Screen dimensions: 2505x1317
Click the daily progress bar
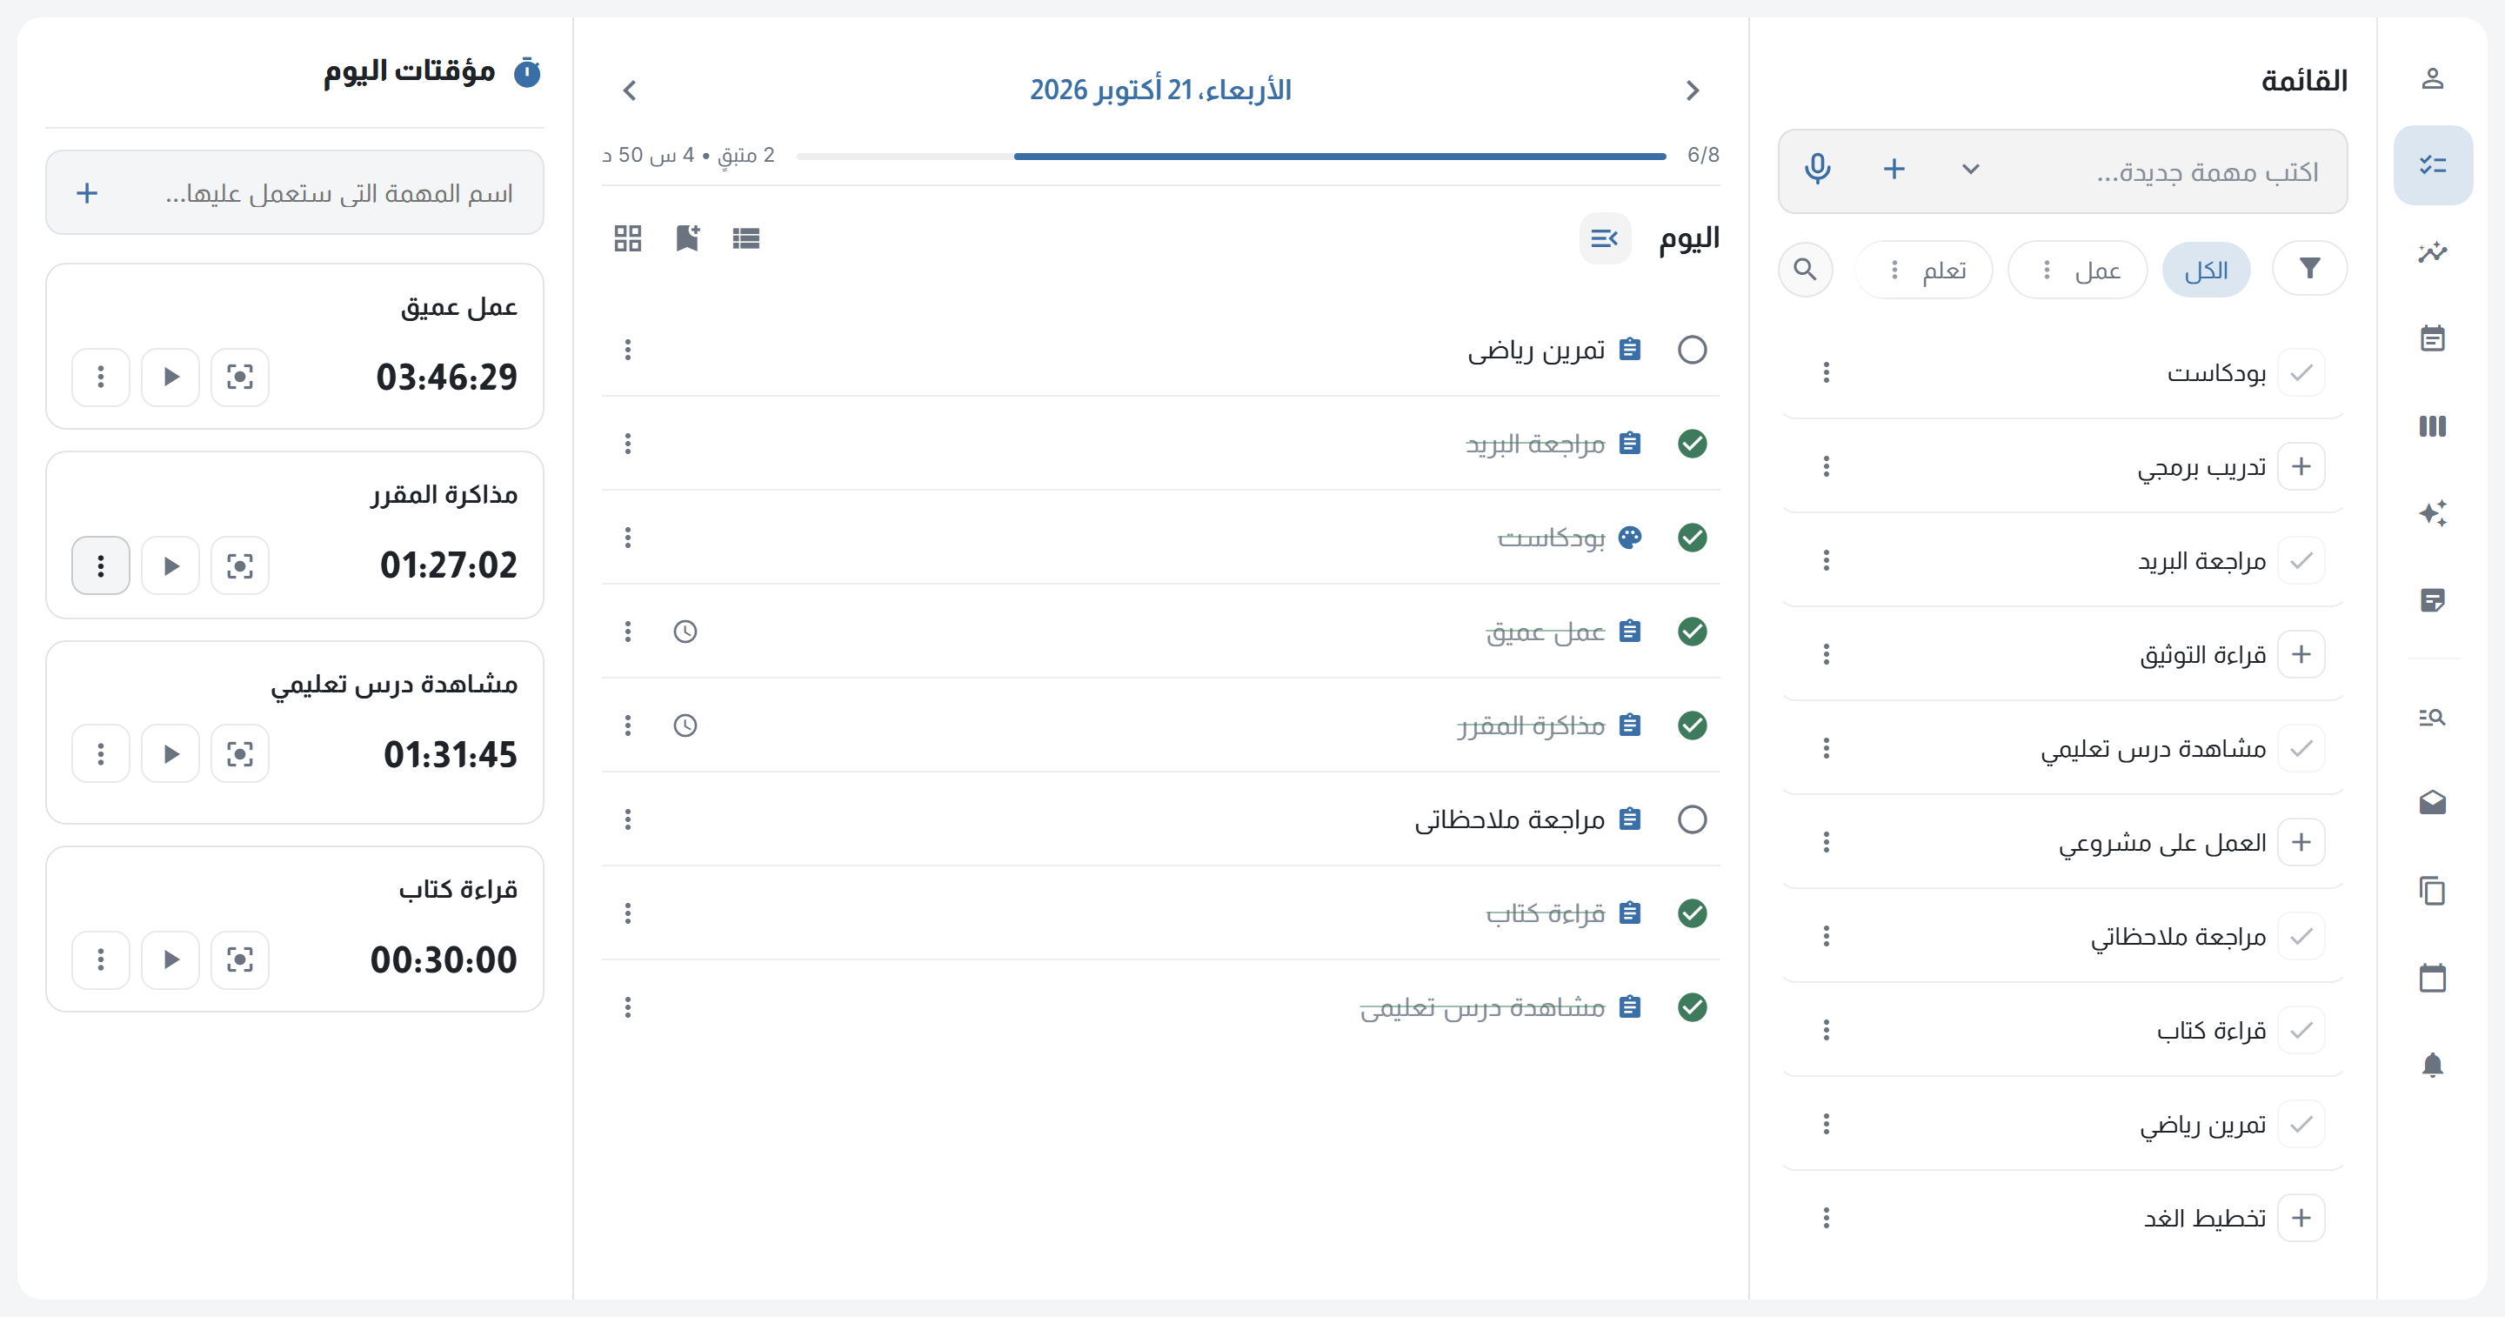1231,156
